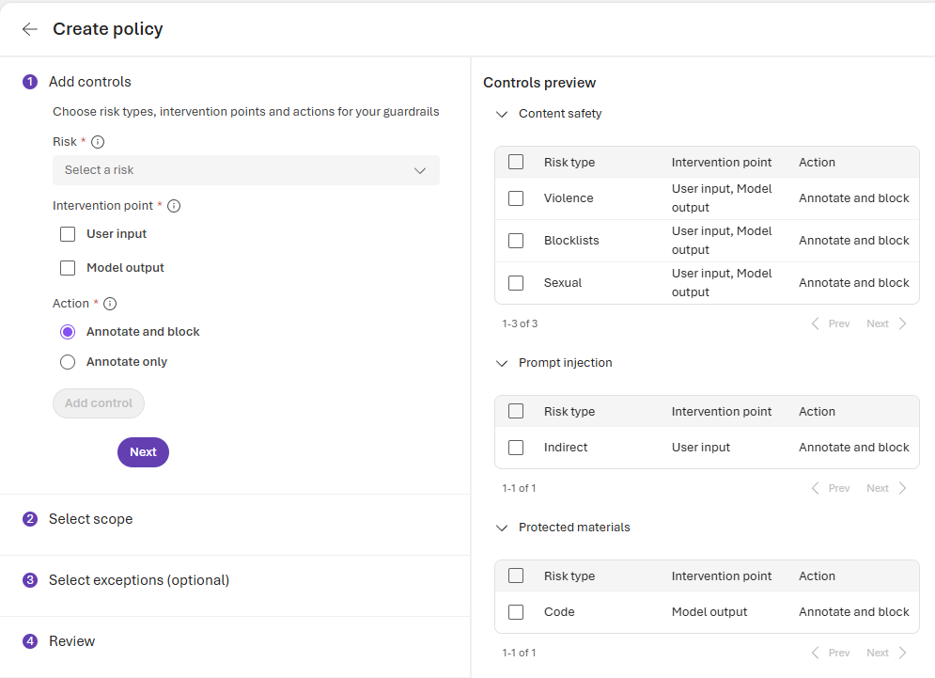The width and height of the screenshot is (935, 678).
Task: Open the Review step
Action: [71, 641]
